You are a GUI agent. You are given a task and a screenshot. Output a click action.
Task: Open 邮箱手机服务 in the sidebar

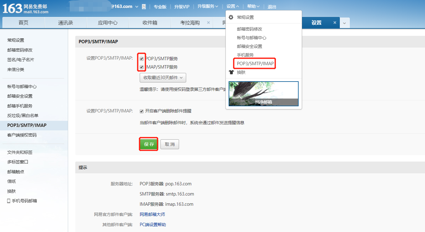tap(20, 106)
